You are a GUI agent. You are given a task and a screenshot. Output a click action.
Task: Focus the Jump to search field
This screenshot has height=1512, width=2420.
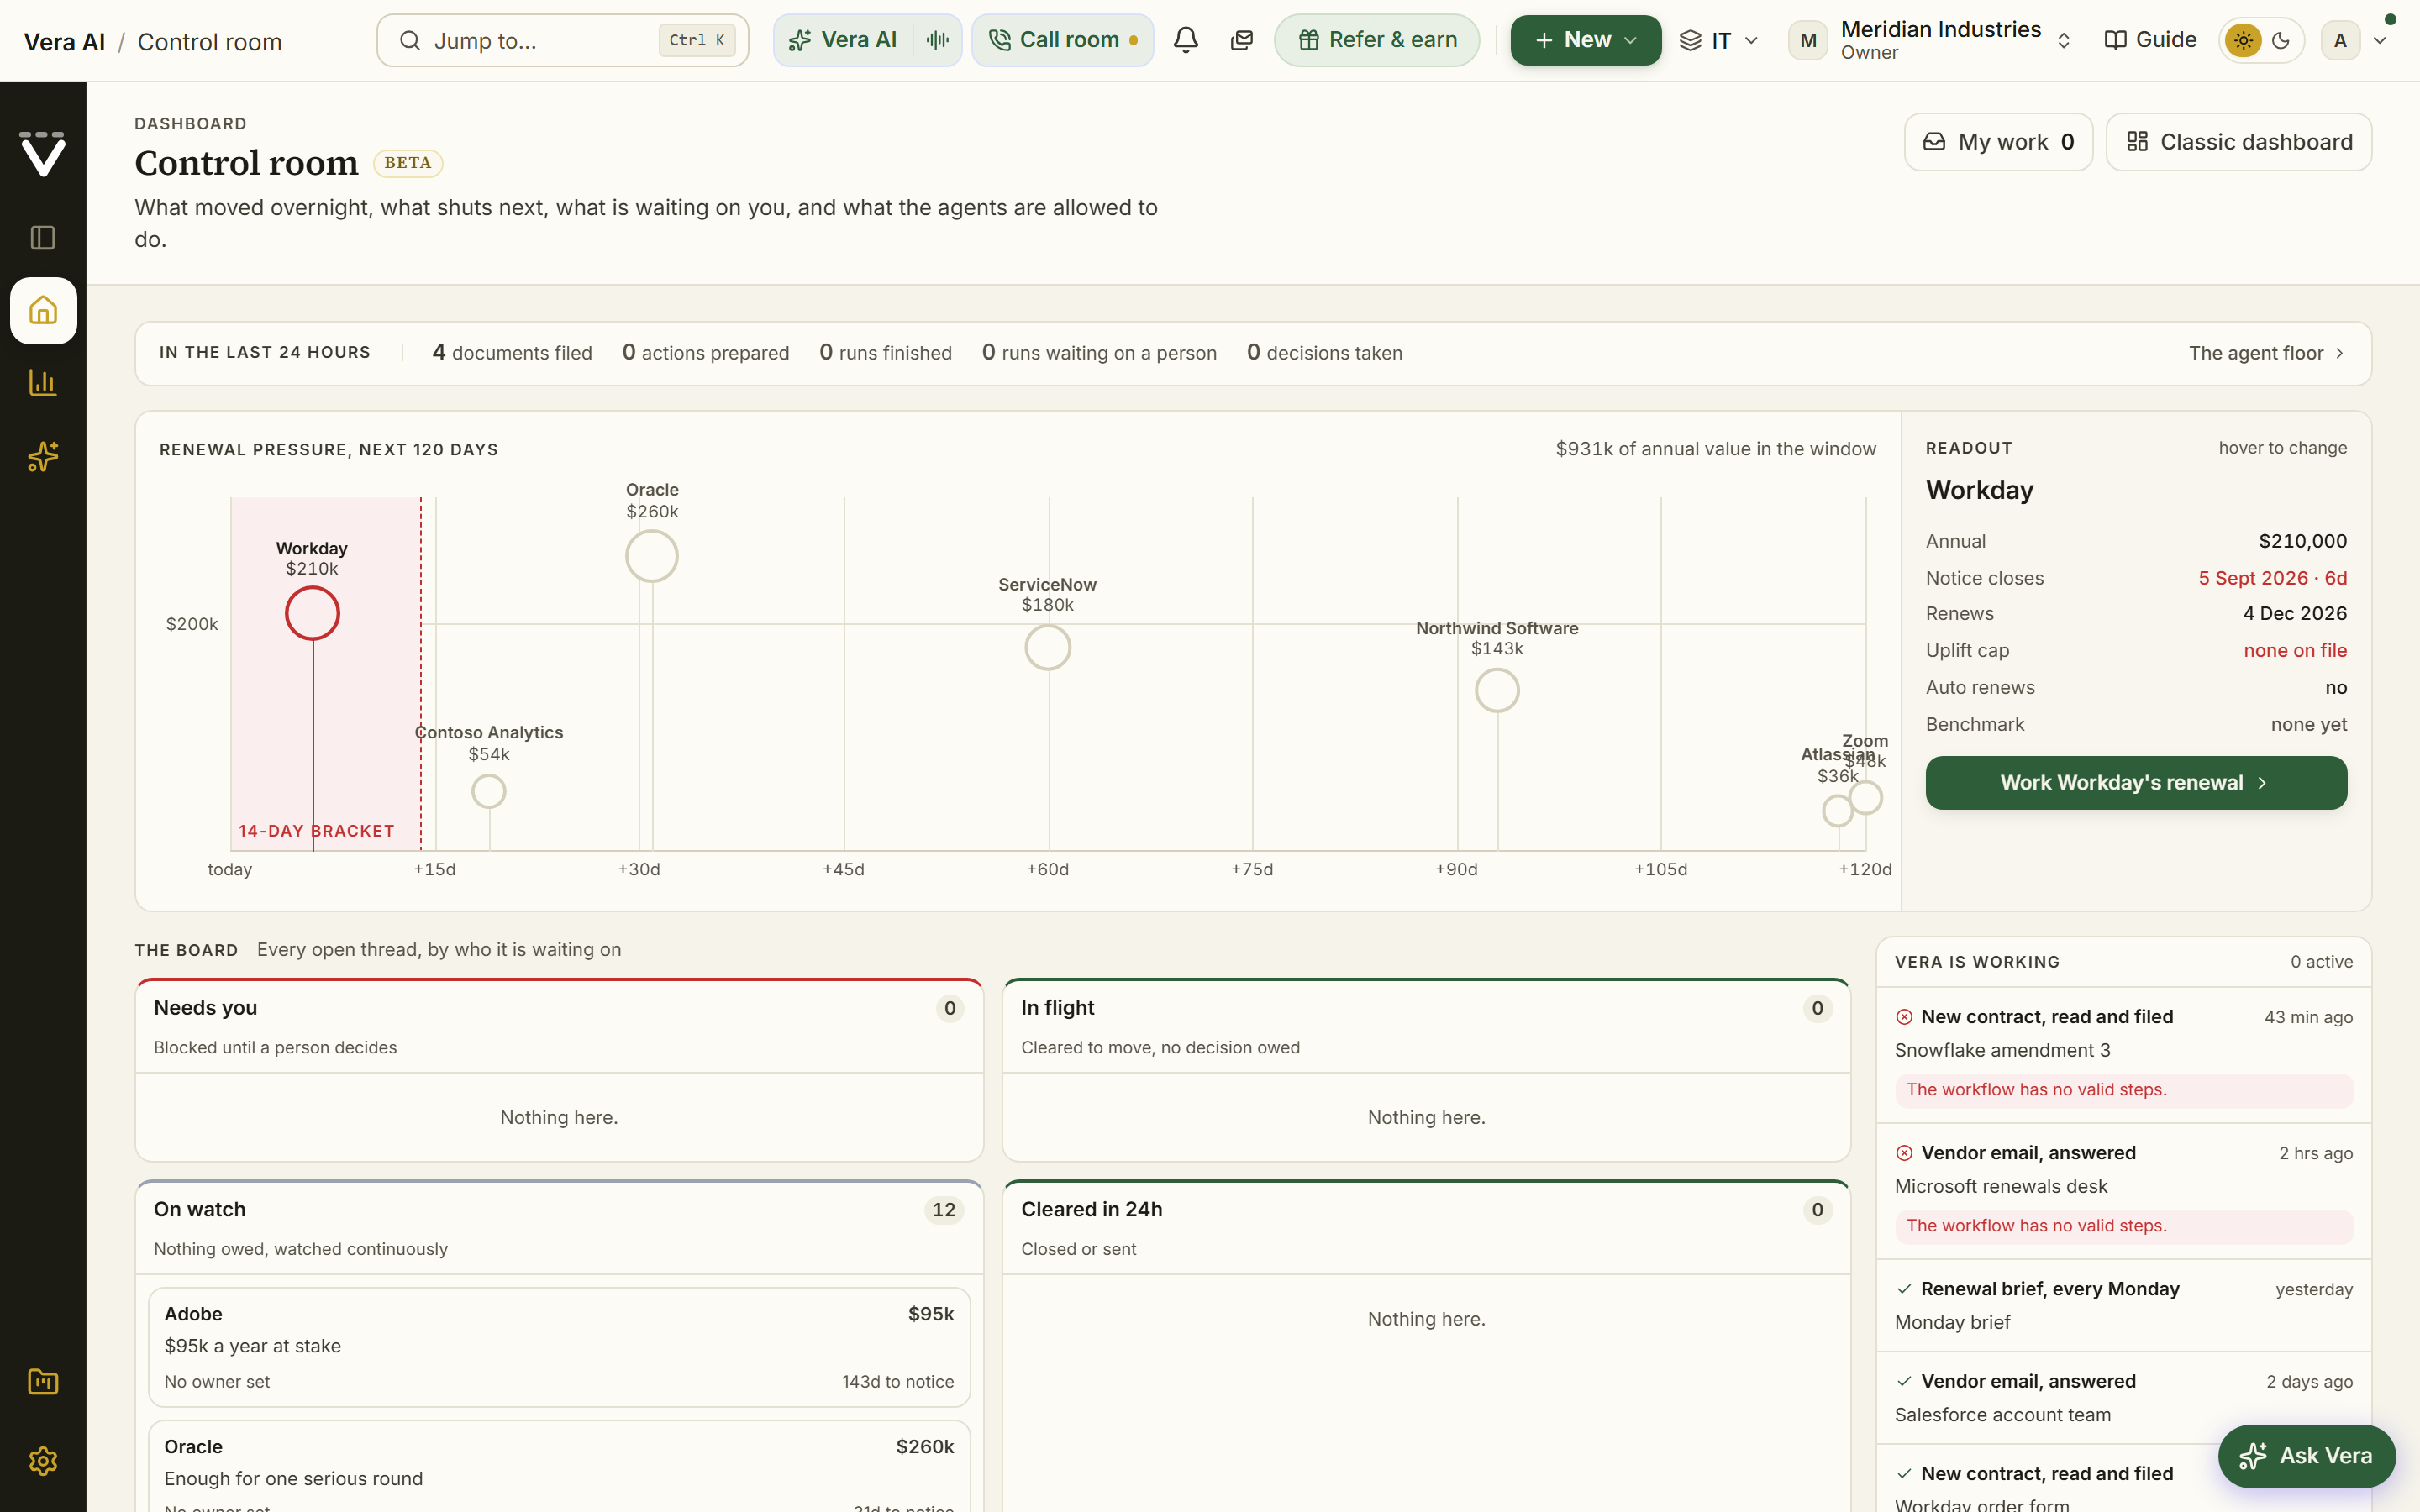click(x=563, y=40)
